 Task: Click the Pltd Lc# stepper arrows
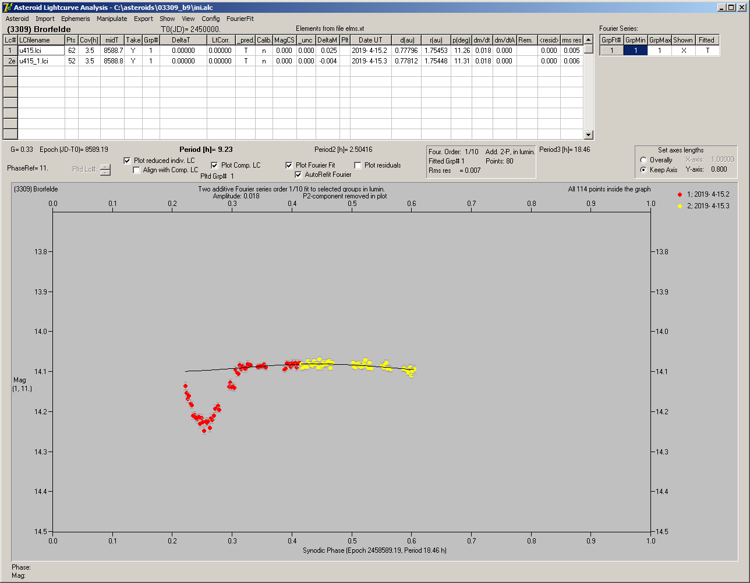(x=105, y=170)
